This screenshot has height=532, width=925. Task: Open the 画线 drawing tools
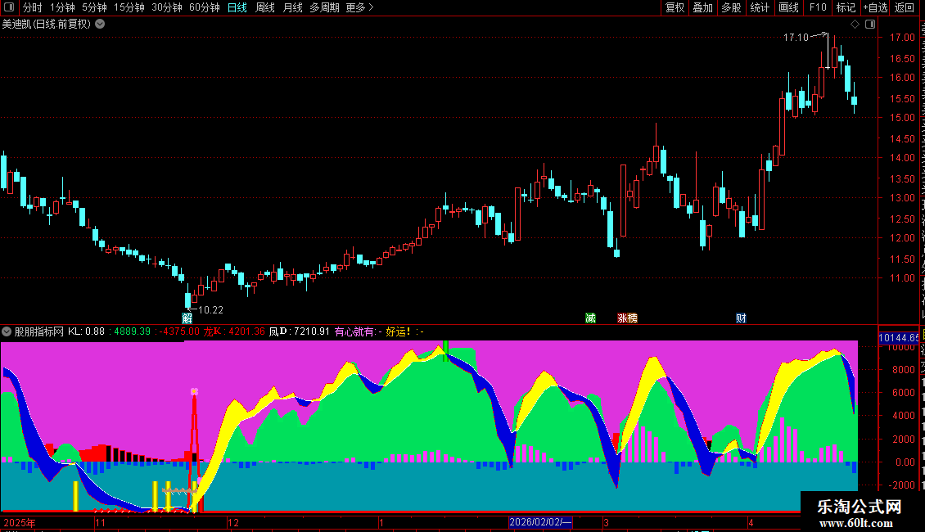tap(789, 7)
